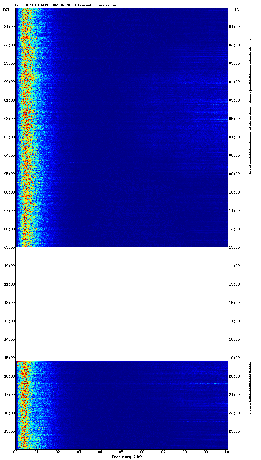Image resolution: width=261 pixels, height=460 pixels.
Task: Select the 09:00 label on ECT axis
Action: (x=9, y=247)
